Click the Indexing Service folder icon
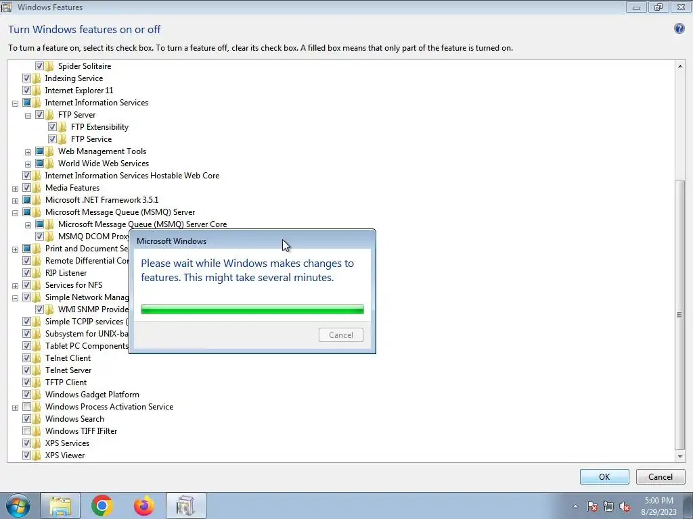The image size is (693, 519). click(37, 78)
